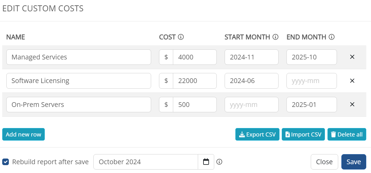Save the custom costs
The image size is (371, 173).
click(353, 162)
